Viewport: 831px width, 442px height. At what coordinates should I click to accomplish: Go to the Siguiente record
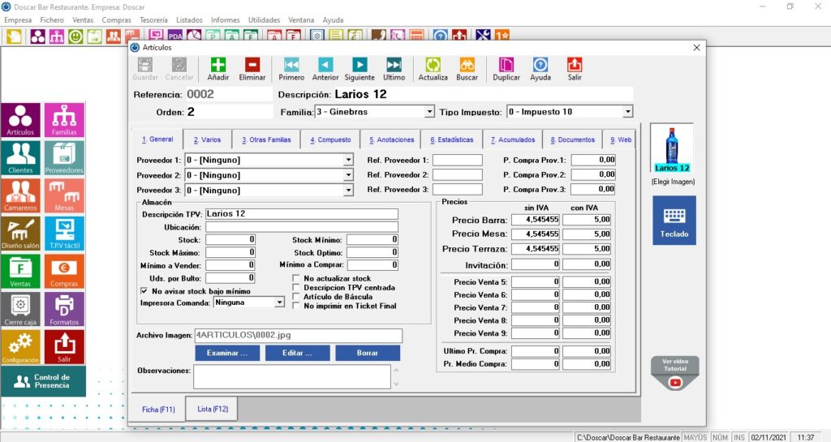pyautogui.click(x=360, y=66)
